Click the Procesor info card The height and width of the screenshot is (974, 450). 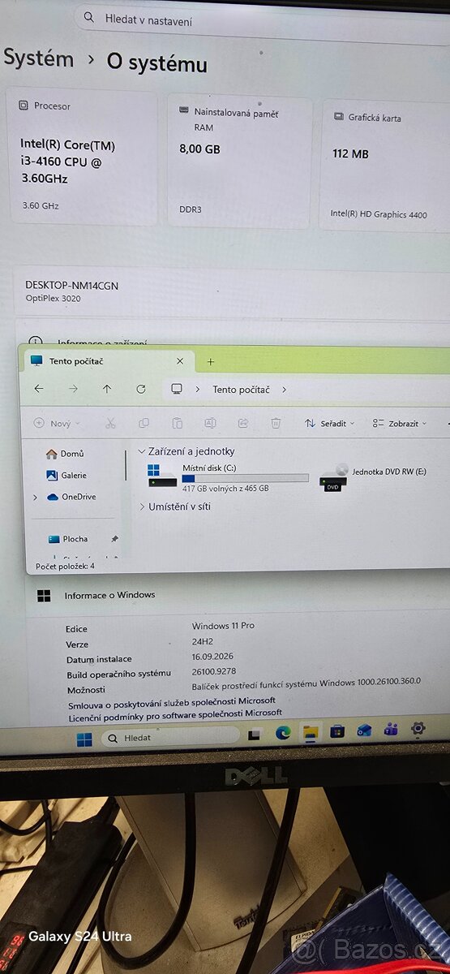[82, 157]
